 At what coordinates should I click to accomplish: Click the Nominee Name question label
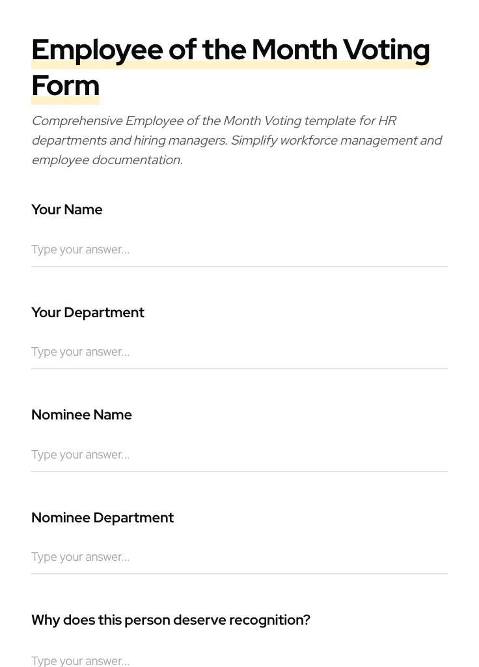(x=81, y=415)
